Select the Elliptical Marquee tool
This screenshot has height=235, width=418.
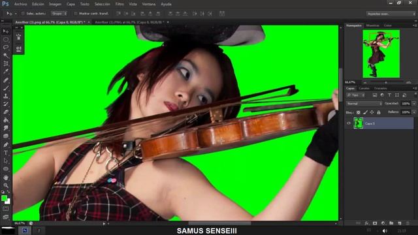tap(6, 39)
